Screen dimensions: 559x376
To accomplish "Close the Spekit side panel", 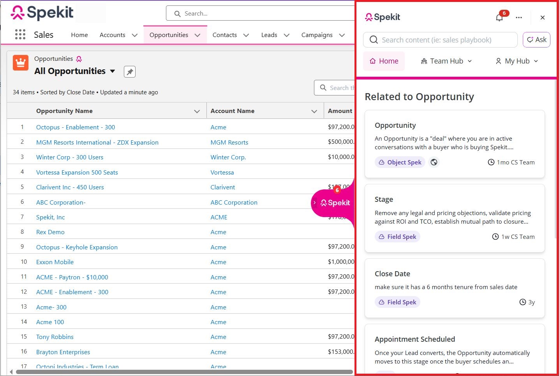I will [543, 18].
